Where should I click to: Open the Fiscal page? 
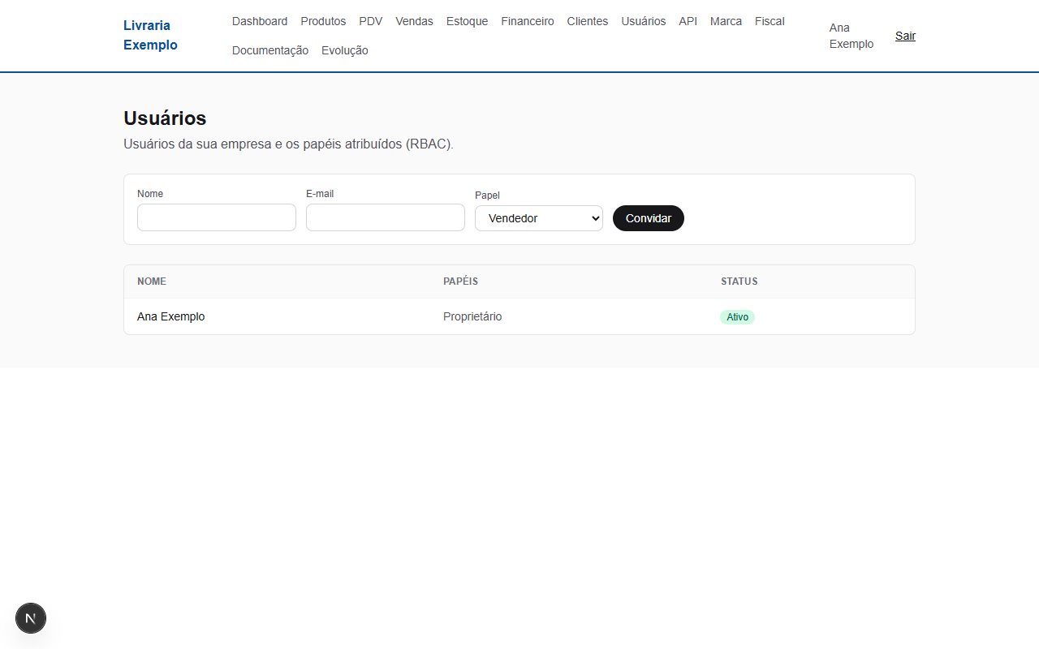pyautogui.click(x=770, y=21)
